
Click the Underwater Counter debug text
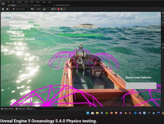[x=30, y=39]
